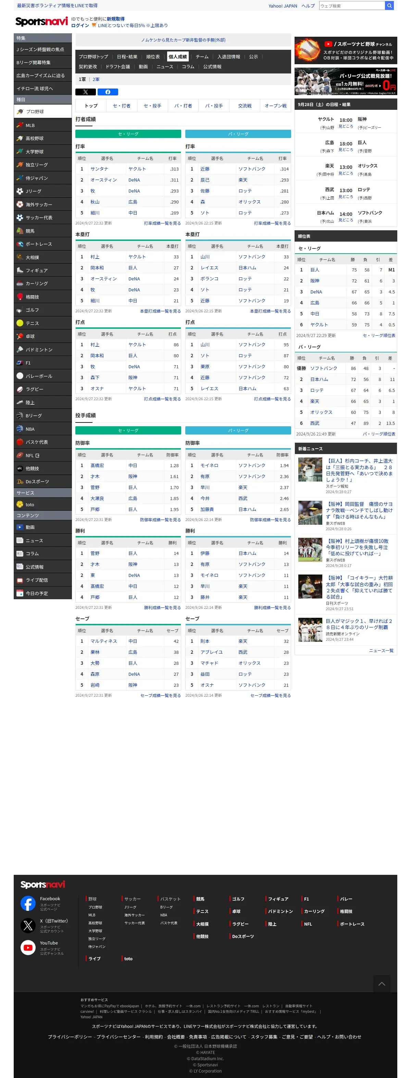Viewport: 411px width, 1078px height.
Task: Select the ライブ配信 icon
Action: (x=20, y=580)
